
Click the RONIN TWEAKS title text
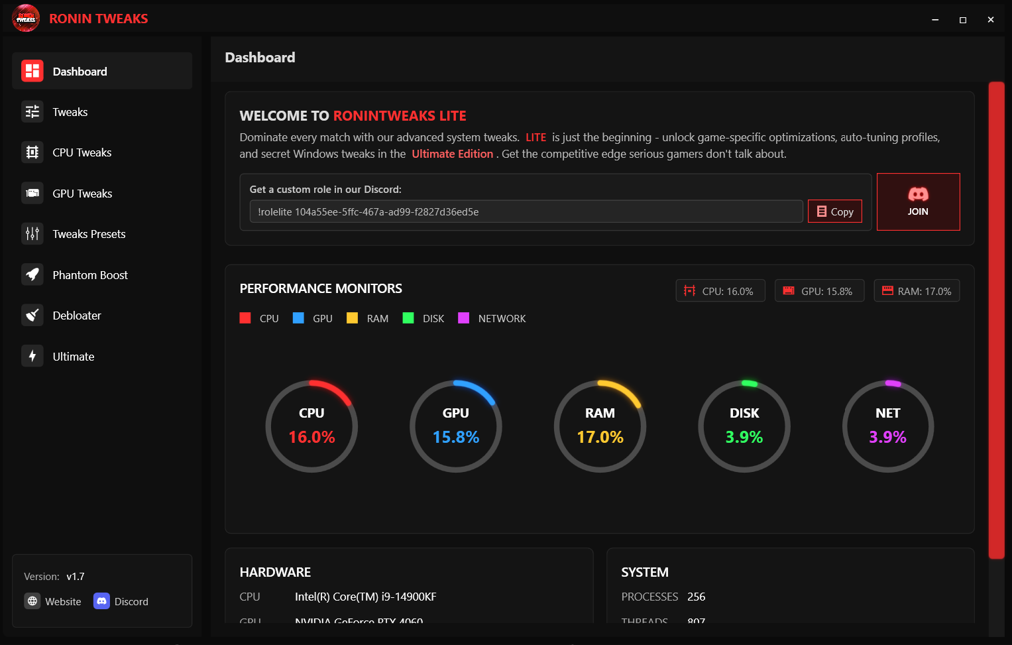(99, 19)
